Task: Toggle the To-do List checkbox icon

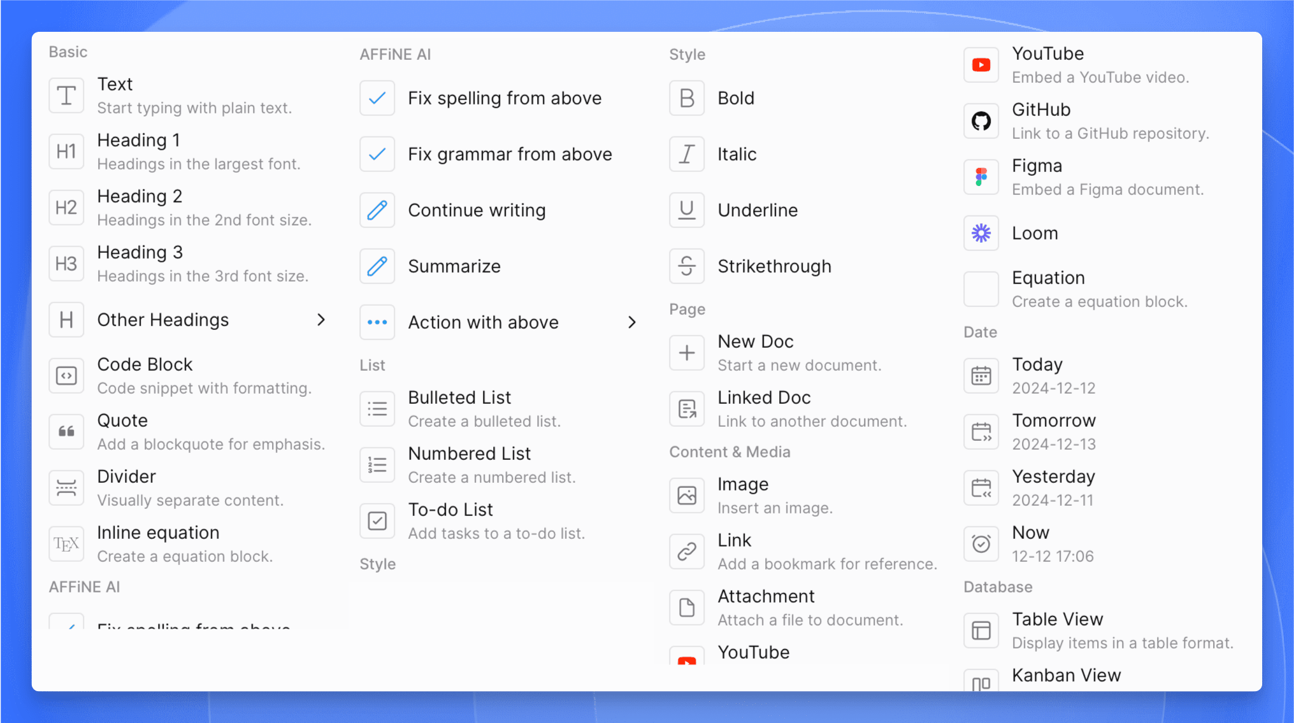Action: click(x=377, y=520)
